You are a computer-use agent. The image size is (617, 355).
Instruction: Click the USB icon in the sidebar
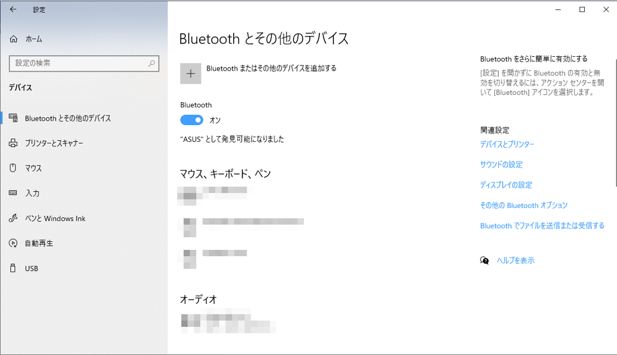click(13, 268)
